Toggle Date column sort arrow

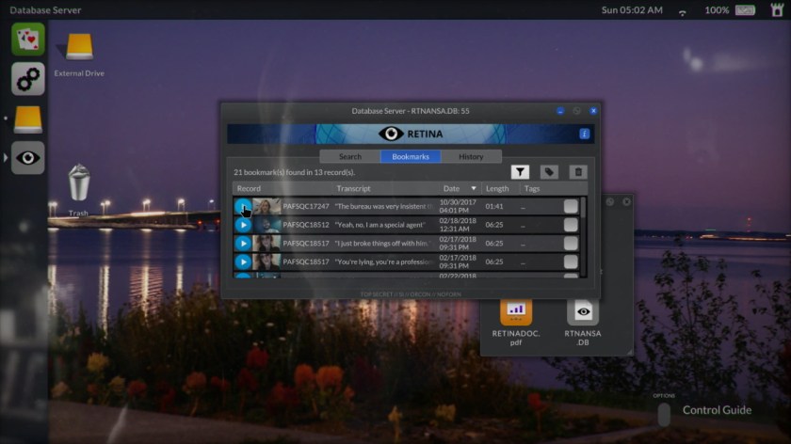tap(474, 189)
